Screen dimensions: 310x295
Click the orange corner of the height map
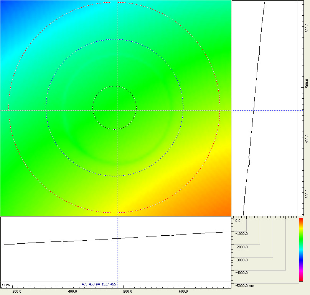[226, 211]
